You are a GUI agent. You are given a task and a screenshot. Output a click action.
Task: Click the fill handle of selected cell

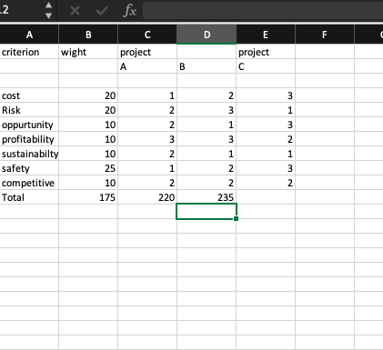237,218
